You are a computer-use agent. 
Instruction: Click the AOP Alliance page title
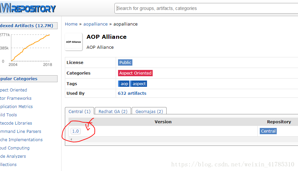(x=106, y=37)
